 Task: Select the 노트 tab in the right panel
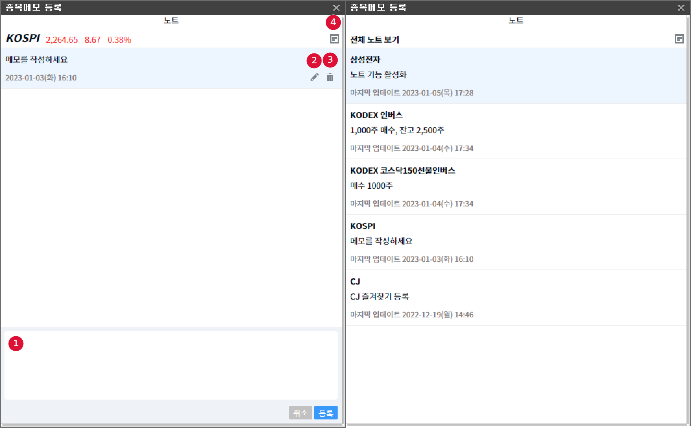[516, 21]
